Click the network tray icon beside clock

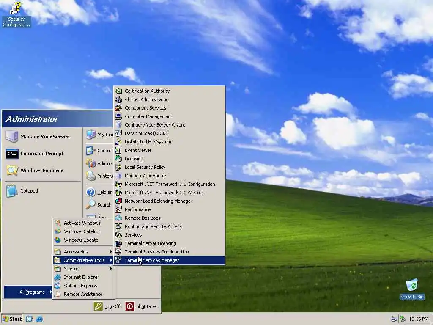[x=403, y=319]
